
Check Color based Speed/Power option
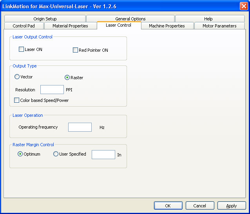(17, 100)
